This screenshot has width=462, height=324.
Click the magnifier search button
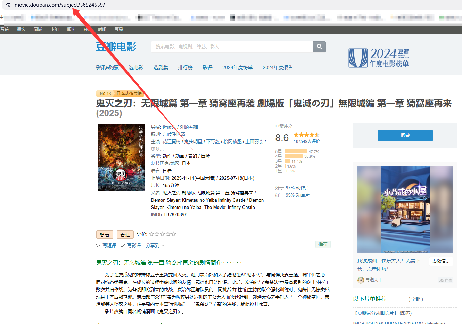point(319,47)
